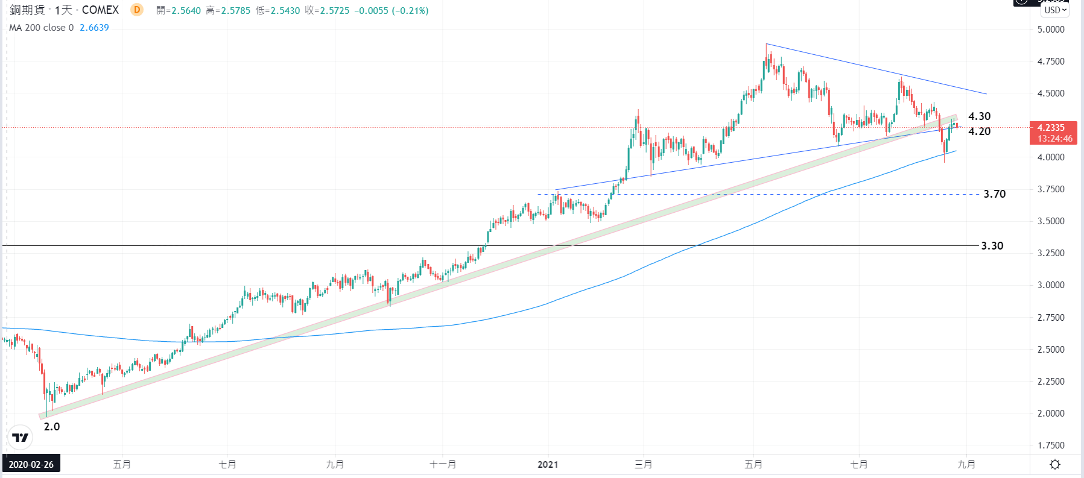Image resolution: width=1084 pixels, height=478 pixels.
Task: Click the MA 200 close indicator legend
Action: tap(41, 28)
